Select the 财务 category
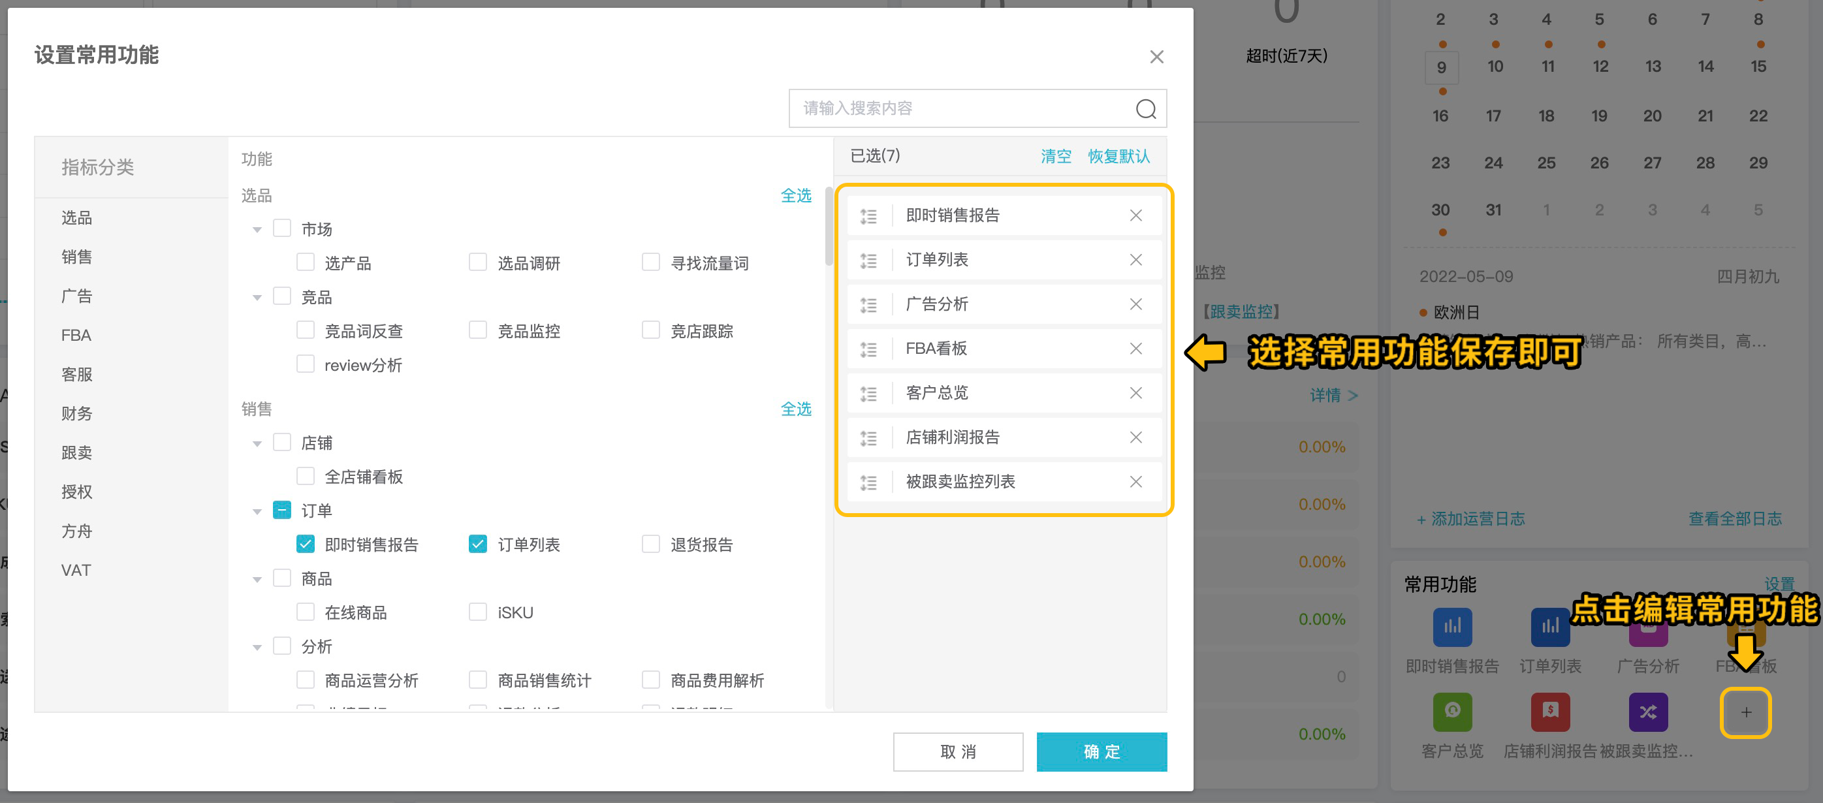The image size is (1823, 803). 76,413
